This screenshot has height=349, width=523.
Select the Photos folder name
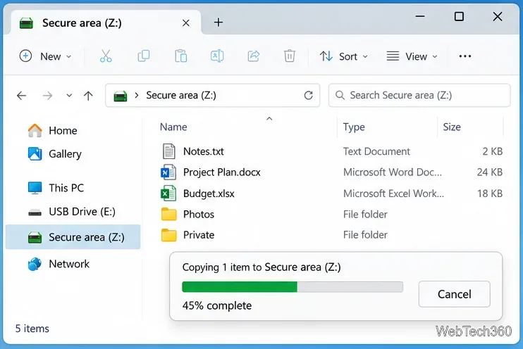199,214
